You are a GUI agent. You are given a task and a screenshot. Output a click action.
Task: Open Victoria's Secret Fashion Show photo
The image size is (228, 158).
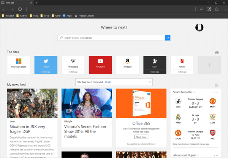[x=87, y=103]
